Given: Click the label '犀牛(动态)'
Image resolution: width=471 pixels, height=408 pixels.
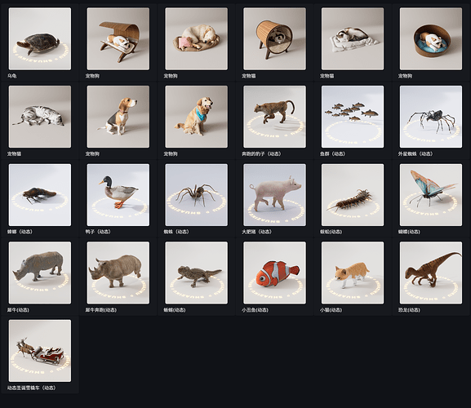Looking at the screenshot, I should [18, 310].
